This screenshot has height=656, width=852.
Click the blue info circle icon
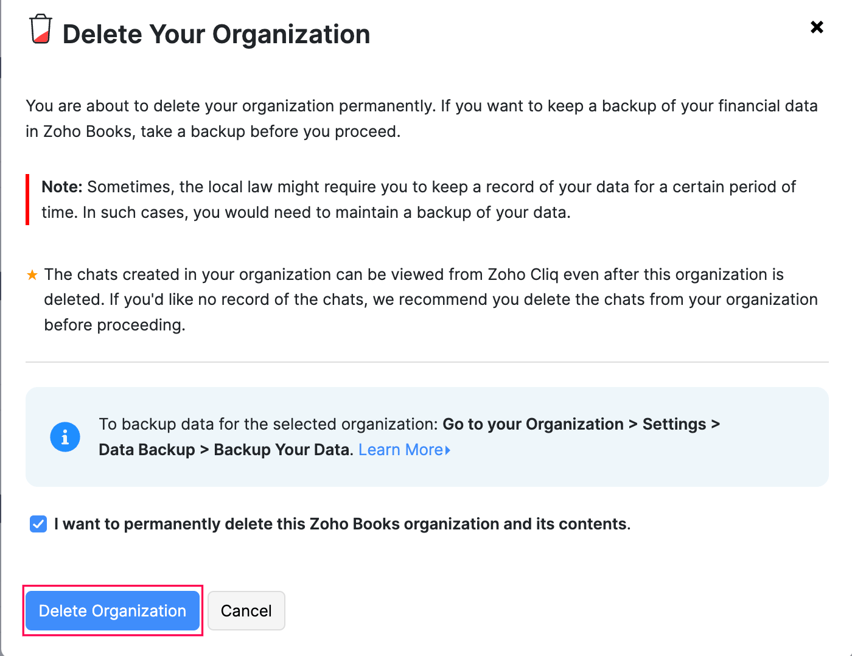(65, 437)
